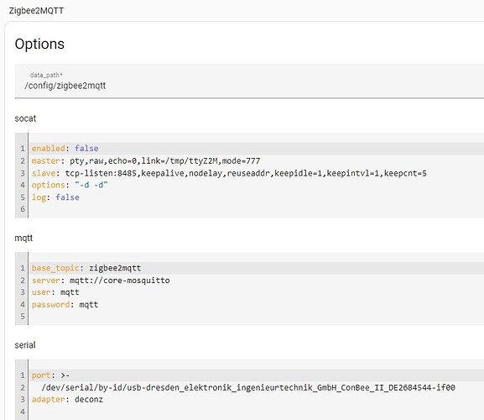Click the 'port: >-' line
Image resolution: width=484 pixels, height=420 pixels.
tap(50, 375)
